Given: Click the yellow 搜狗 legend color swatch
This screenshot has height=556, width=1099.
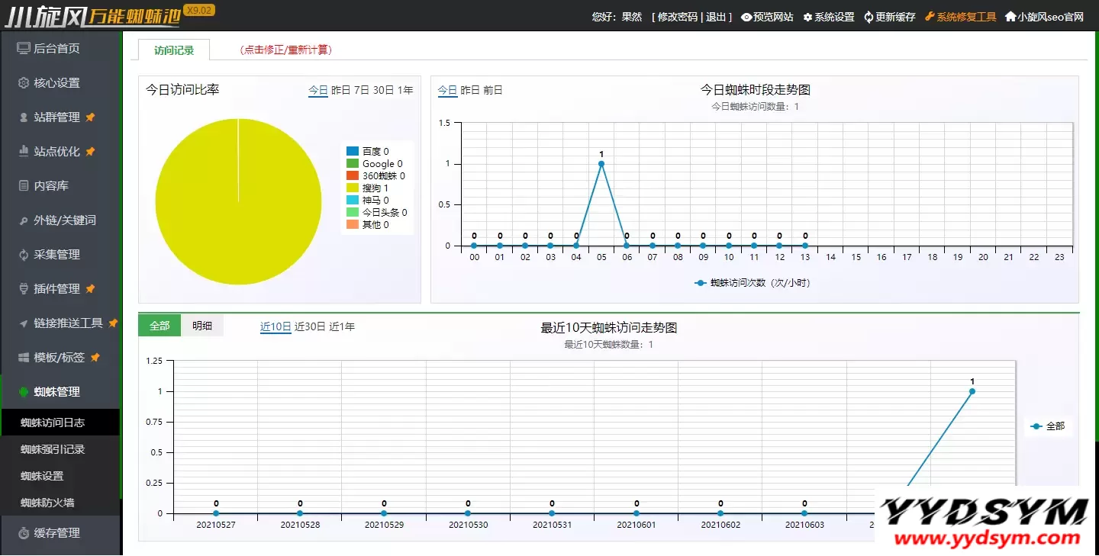Looking at the screenshot, I should pos(352,188).
